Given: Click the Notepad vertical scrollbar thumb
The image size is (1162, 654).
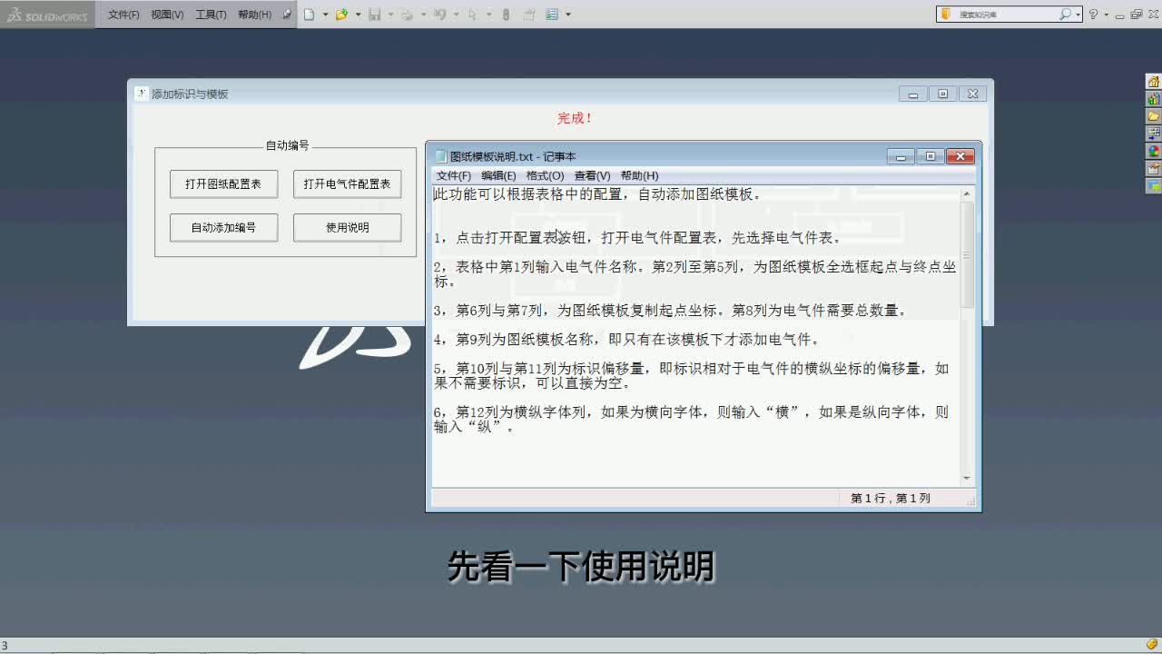Looking at the screenshot, I should 967,255.
